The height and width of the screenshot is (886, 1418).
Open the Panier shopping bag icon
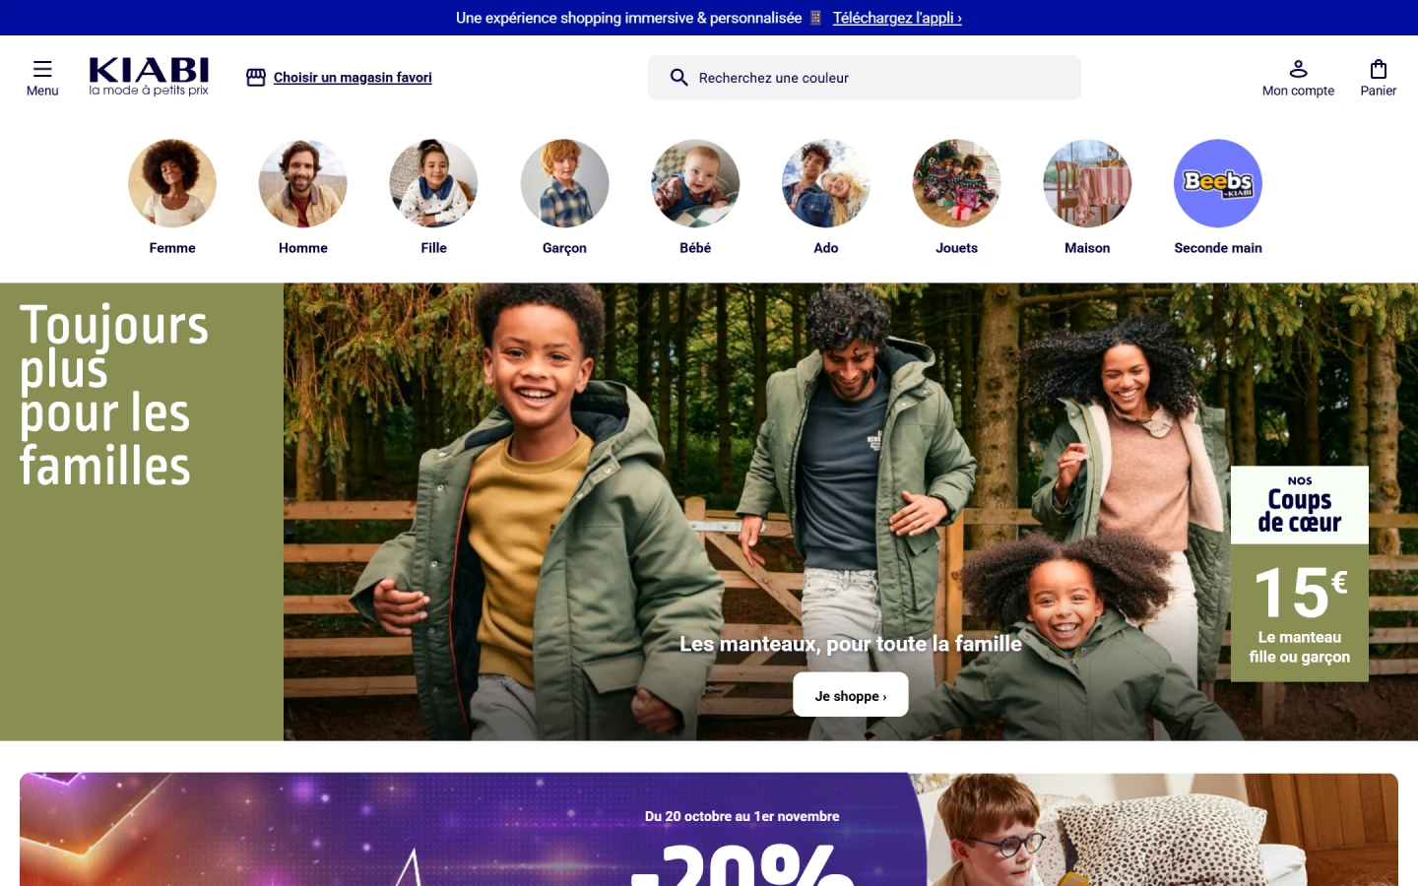[1379, 69]
